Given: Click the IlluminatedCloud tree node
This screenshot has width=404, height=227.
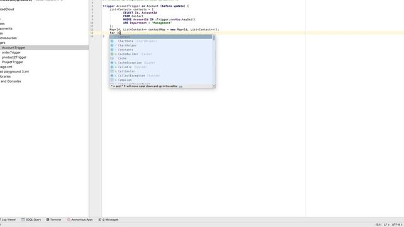Looking at the screenshot, I should (7, 9).
